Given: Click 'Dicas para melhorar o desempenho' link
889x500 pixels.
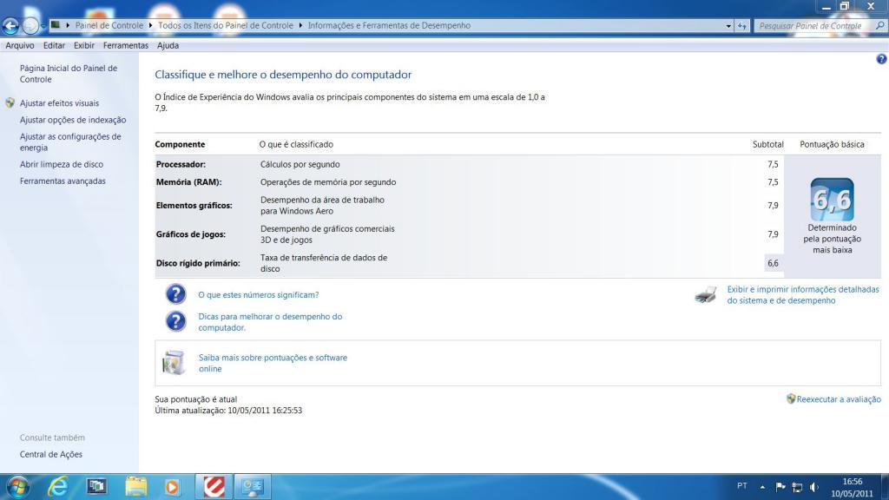Looking at the screenshot, I should point(271,322).
